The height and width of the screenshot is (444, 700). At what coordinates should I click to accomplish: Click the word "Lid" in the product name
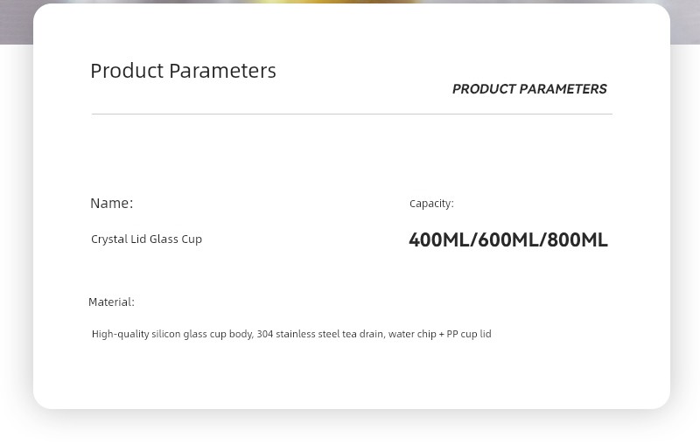click(x=138, y=239)
